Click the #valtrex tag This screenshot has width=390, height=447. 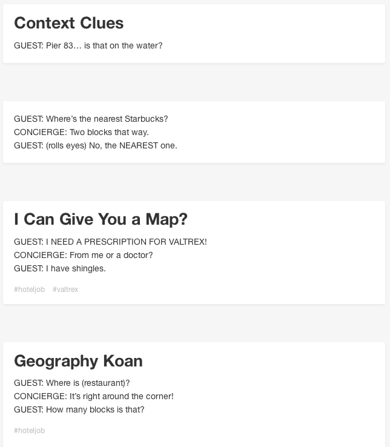tap(65, 290)
